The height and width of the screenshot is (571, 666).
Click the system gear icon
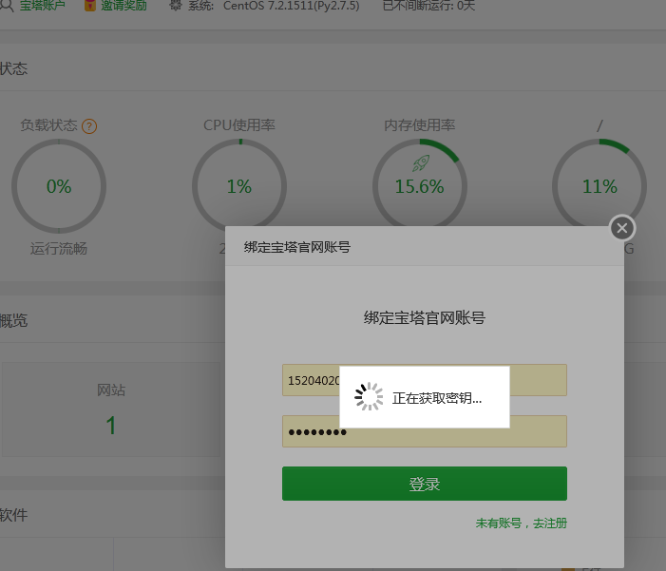176,5
